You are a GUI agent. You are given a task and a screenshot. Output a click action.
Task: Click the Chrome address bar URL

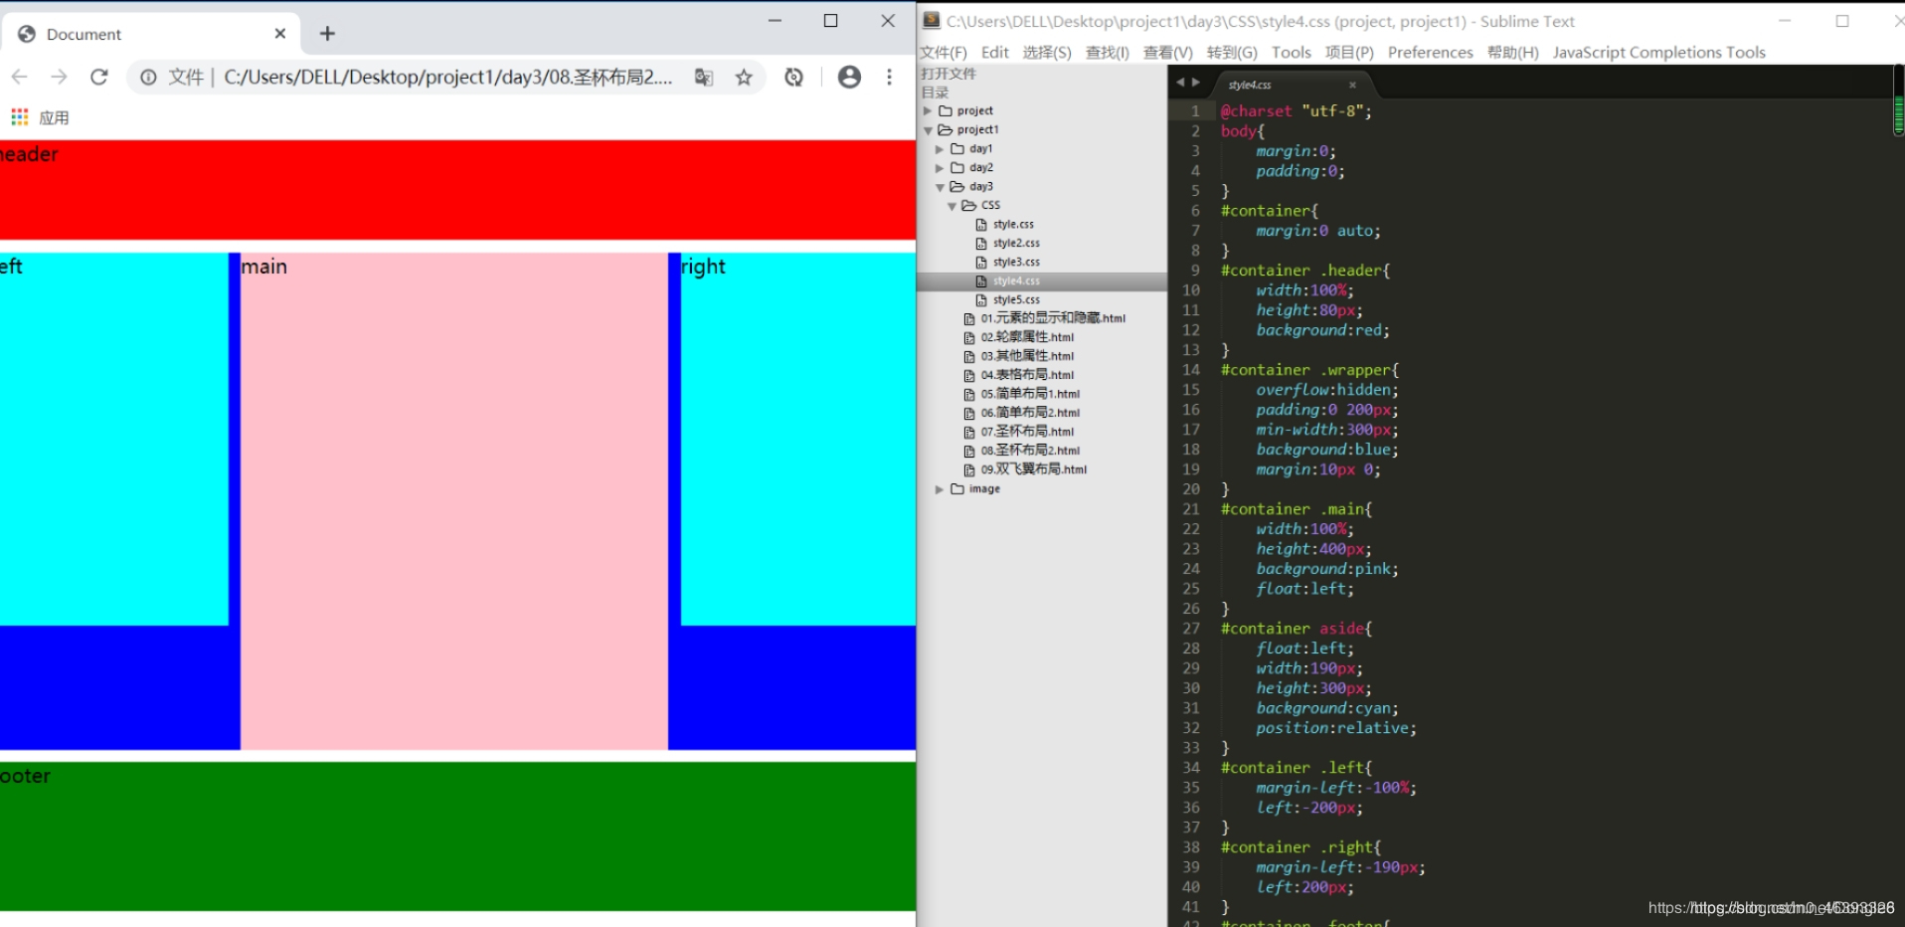coord(447,77)
